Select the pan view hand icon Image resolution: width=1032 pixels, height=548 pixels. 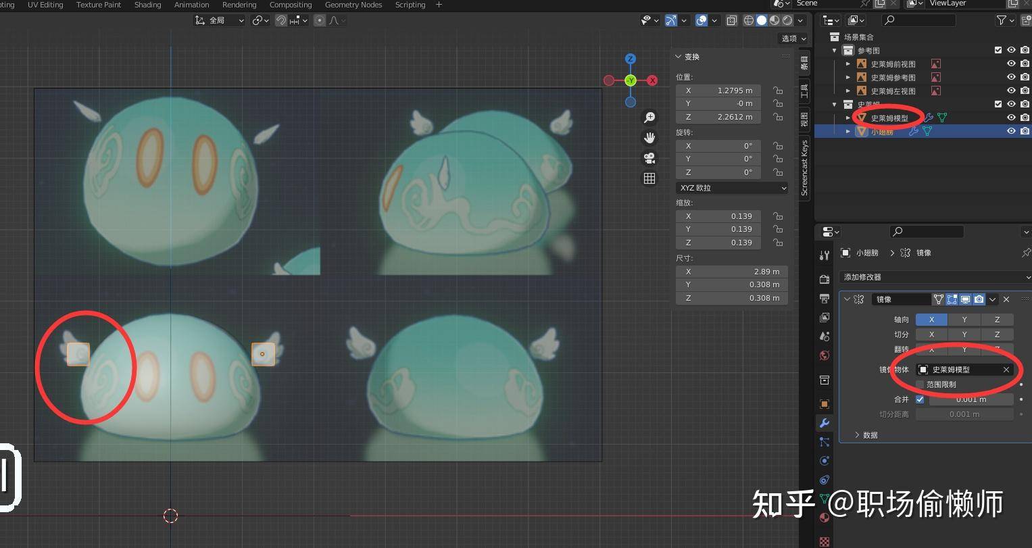649,138
